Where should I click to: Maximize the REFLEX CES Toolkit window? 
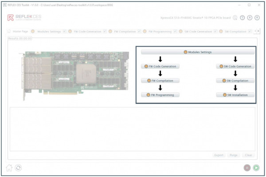249,5
